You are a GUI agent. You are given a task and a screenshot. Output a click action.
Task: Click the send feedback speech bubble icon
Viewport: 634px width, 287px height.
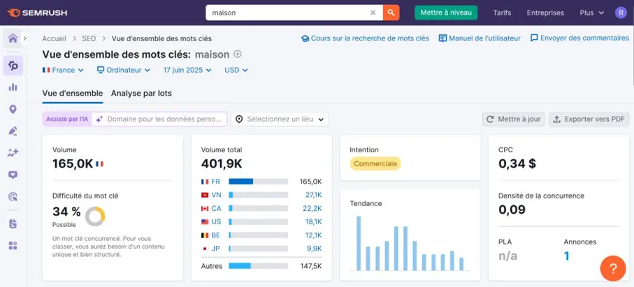534,38
